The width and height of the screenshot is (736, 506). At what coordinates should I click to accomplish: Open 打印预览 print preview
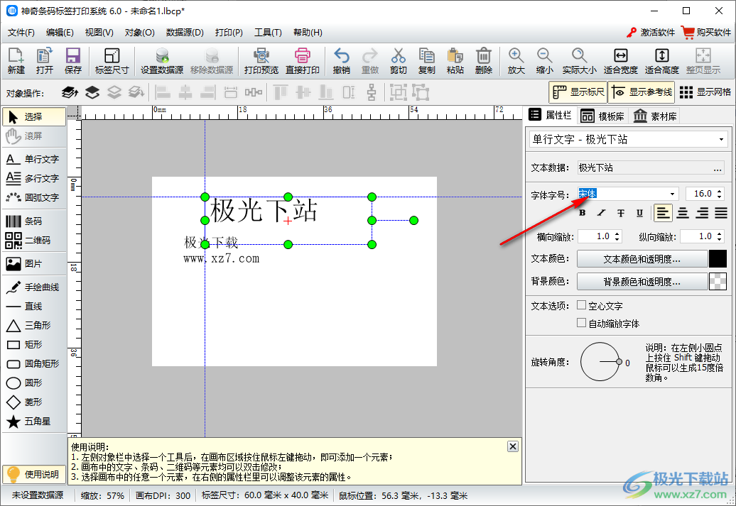click(261, 60)
